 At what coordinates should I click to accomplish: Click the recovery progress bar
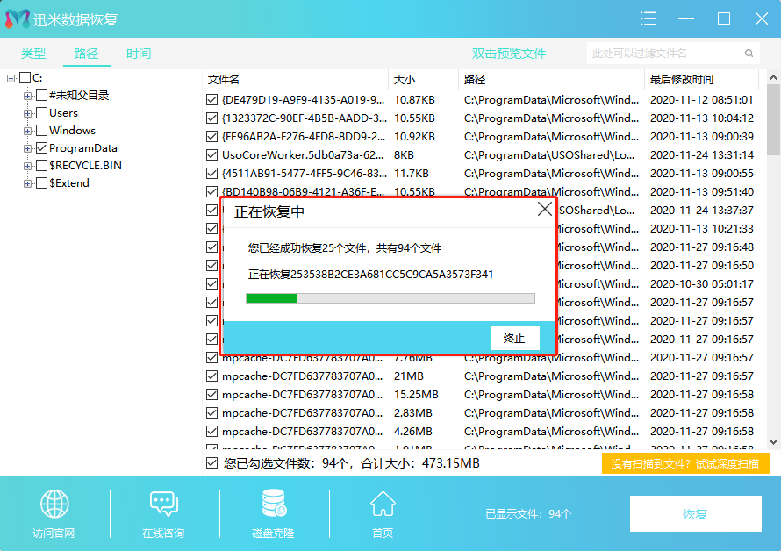(390, 298)
